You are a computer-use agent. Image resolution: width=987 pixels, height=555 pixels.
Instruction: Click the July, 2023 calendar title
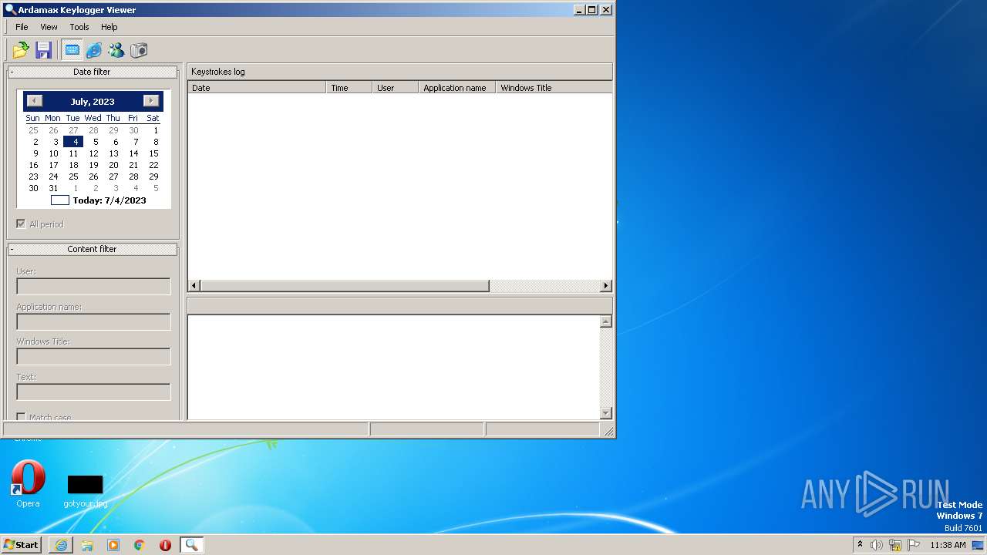tap(93, 102)
